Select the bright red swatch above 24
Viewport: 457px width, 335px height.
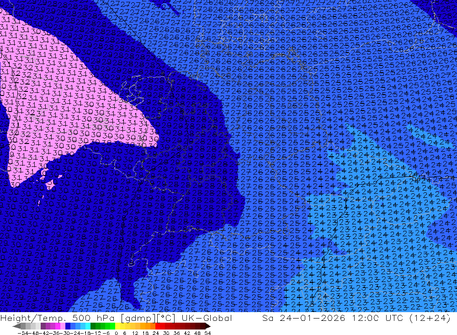[158, 326]
